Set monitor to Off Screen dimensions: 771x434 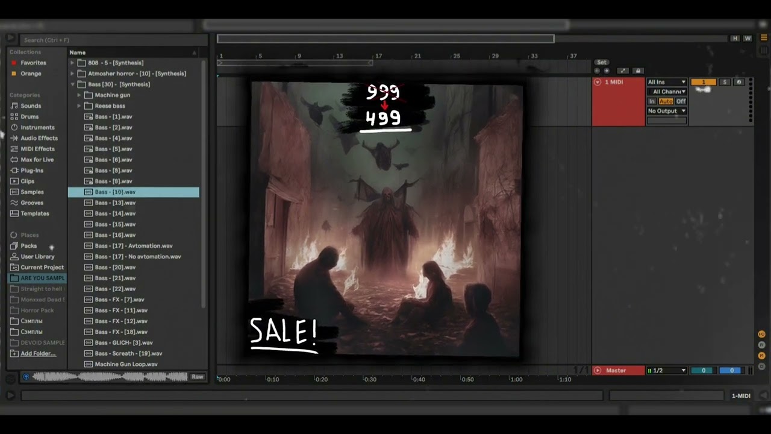coord(681,101)
